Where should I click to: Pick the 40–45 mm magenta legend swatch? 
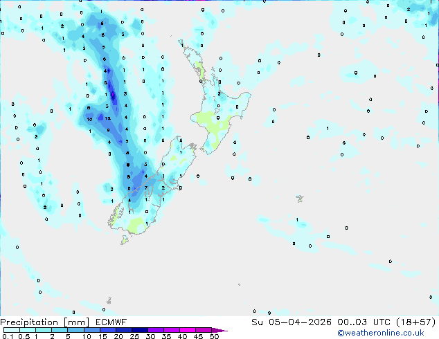coord(188,330)
